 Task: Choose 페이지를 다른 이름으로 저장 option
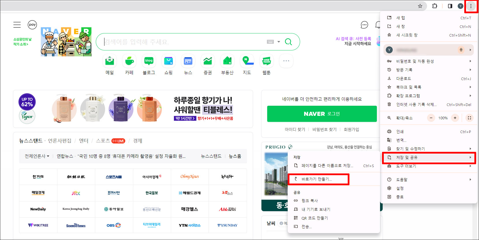point(334,166)
